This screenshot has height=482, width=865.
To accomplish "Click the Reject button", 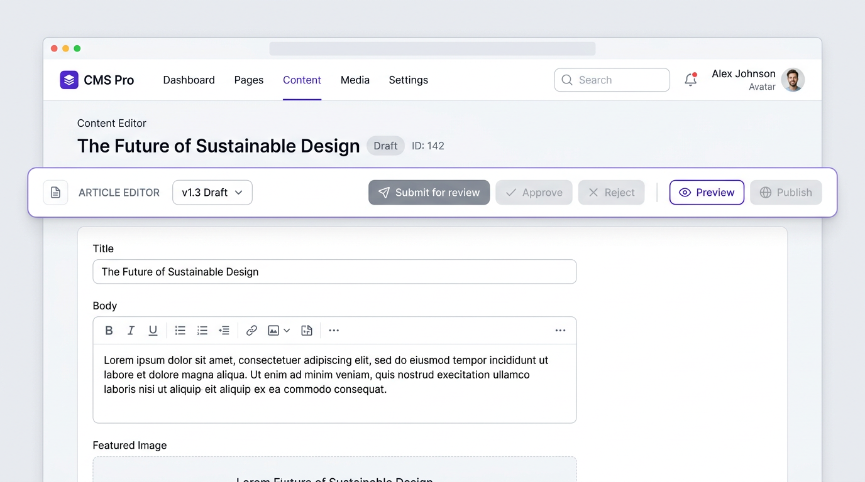I will (611, 193).
